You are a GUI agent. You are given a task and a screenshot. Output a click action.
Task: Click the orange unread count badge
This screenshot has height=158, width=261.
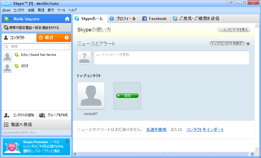coord(67,38)
